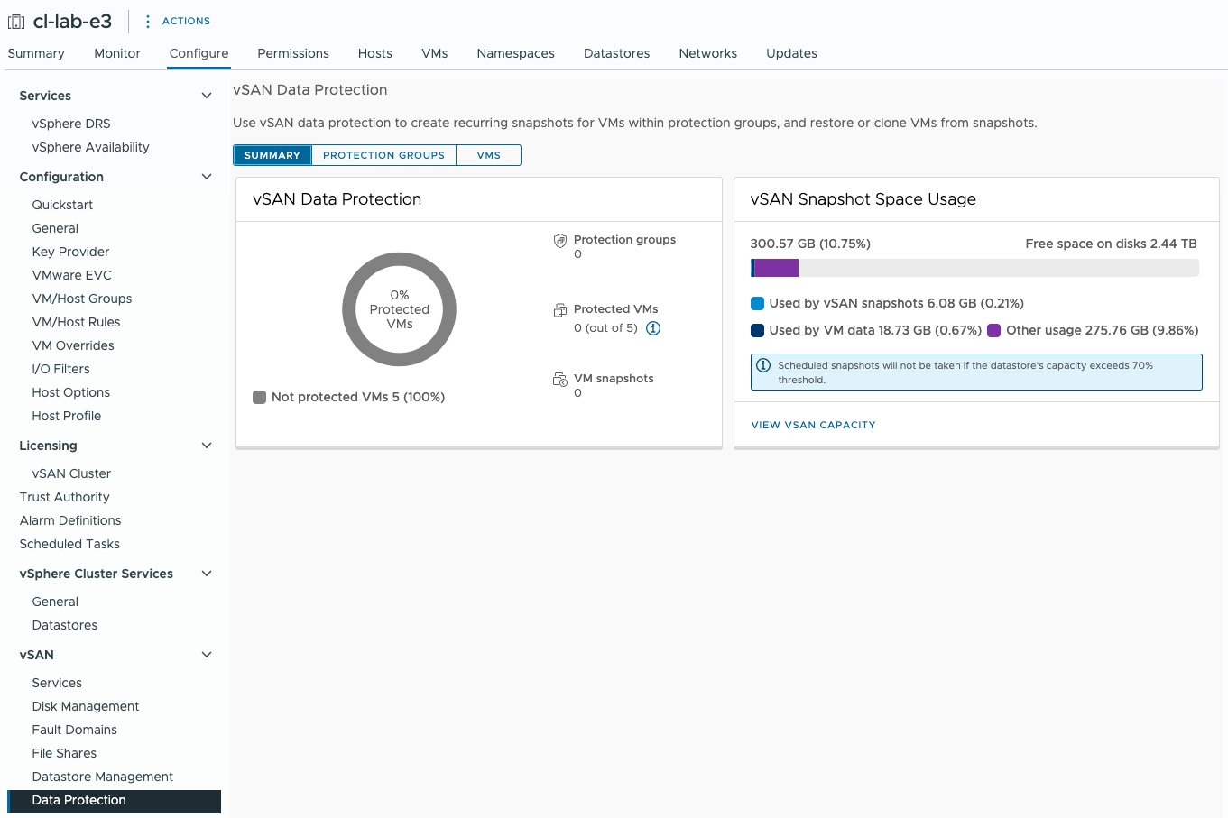This screenshot has width=1228, height=818.
Task: Click the purple Other usage legend swatch
Action: [x=994, y=330]
